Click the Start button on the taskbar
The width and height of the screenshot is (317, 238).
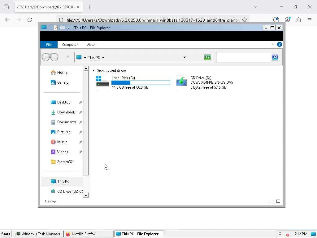coord(6,234)
